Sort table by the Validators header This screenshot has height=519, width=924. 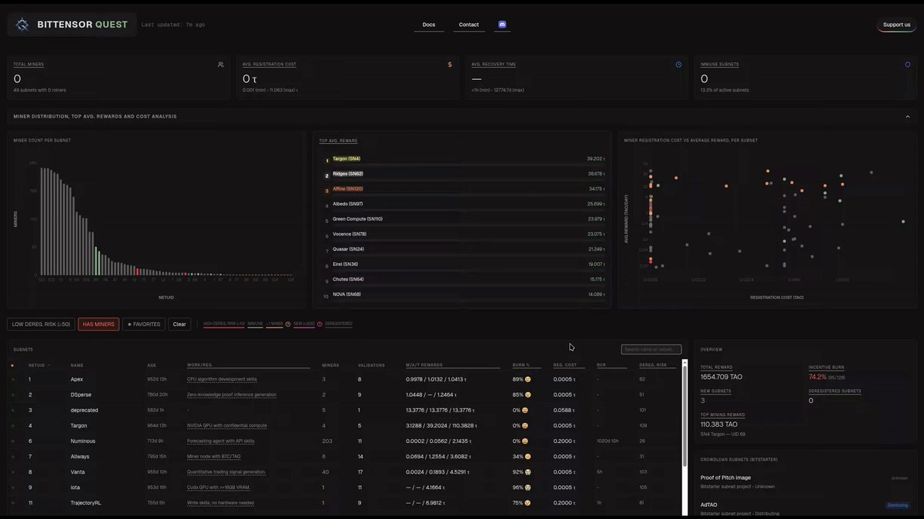tap(371, 365)
